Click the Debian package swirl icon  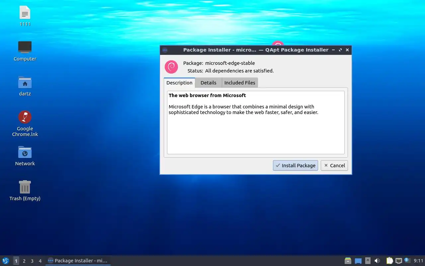click(171, 67)
